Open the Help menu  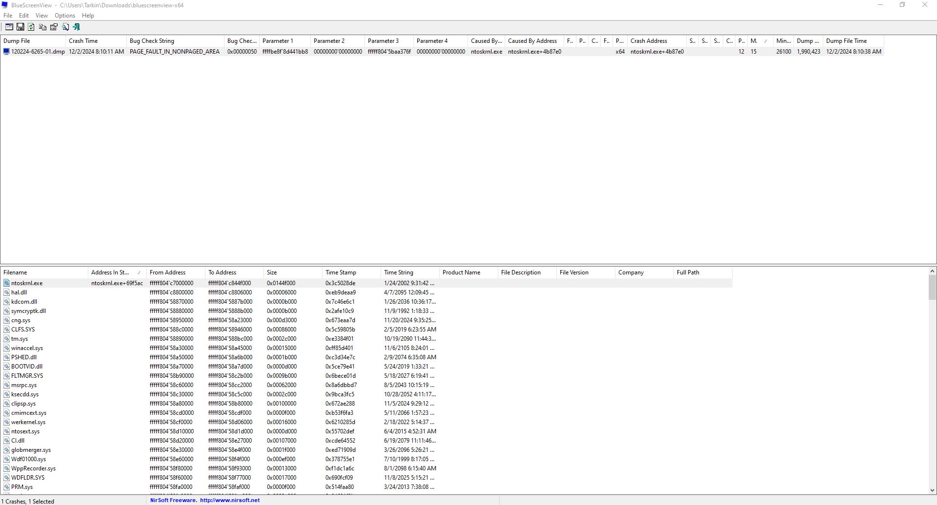tap(88, 16)
